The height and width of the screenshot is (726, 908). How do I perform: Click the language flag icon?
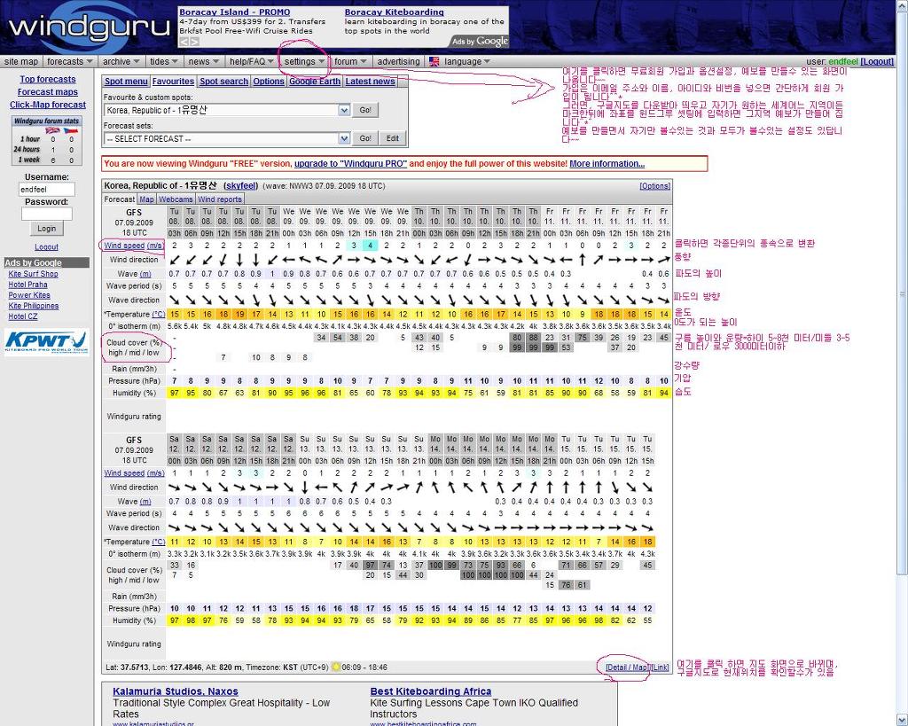434,61
